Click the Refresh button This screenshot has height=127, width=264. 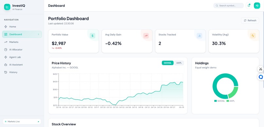[x=250, y=20]
